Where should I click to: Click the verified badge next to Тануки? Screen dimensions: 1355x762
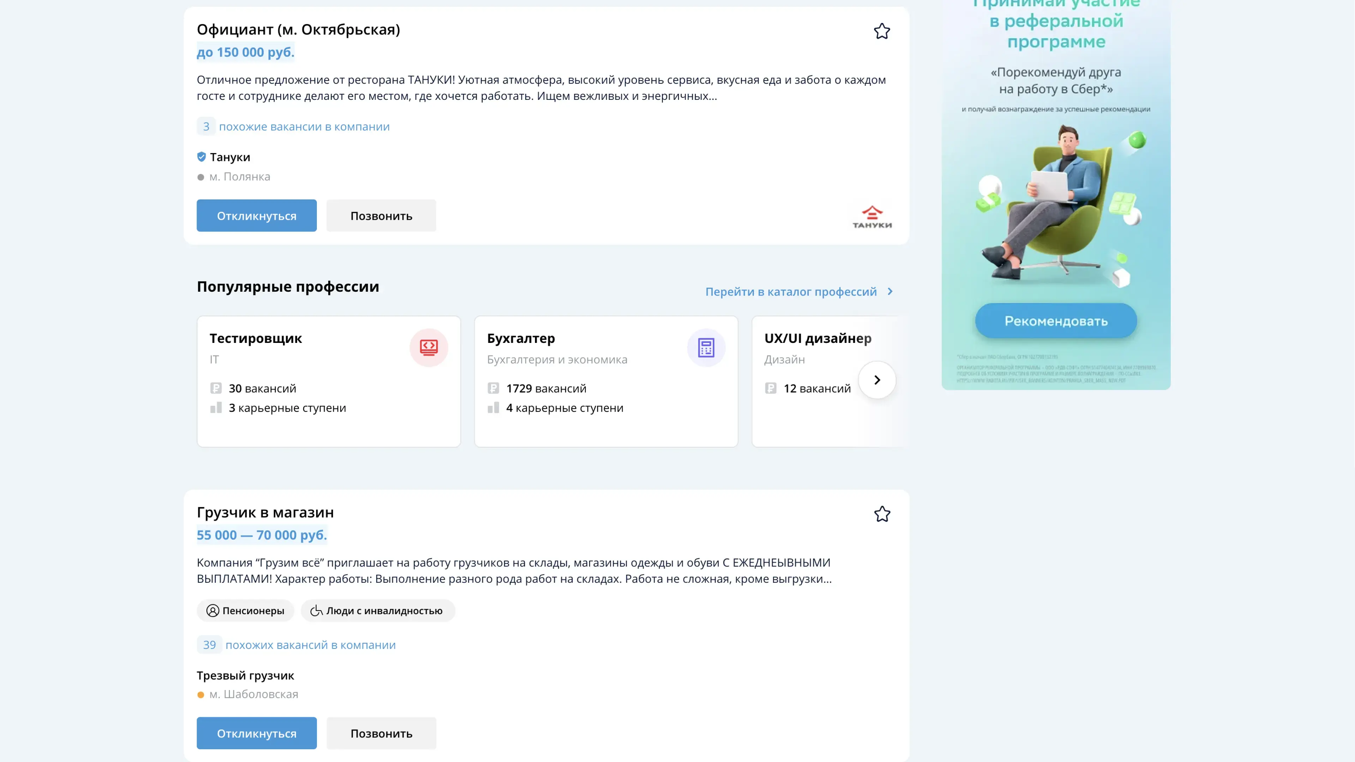coord(201,157)
